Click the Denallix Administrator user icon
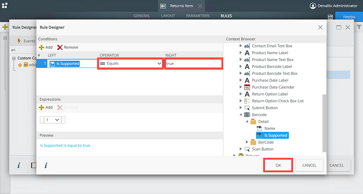The height and width of the screenshot is (194, 363). click(x=313, y=6)
